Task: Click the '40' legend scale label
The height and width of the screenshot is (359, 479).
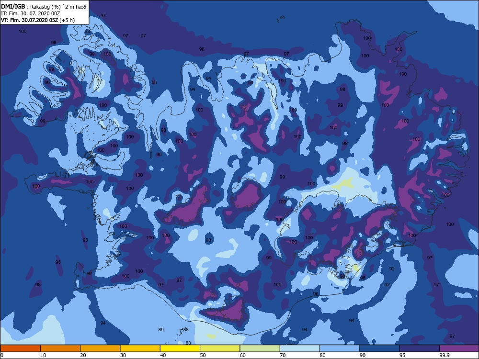Action: (163, 355)
